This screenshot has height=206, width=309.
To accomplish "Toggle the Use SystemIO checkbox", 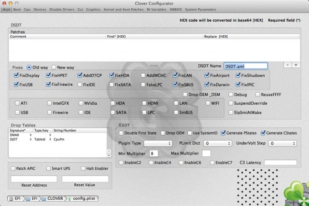I will [x=190, y=133].
